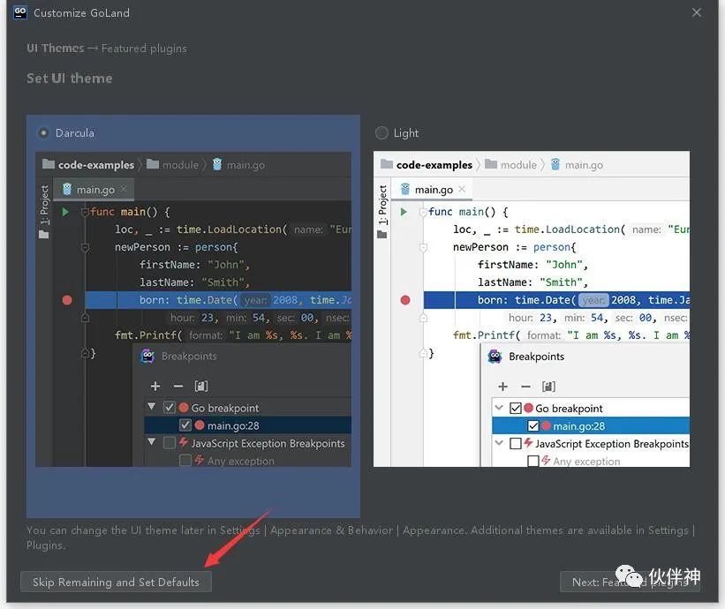Click group-by icon in Light Breakpoints toolbar
725x609 pixels.
pyautogui.click(x=548, y=387)
